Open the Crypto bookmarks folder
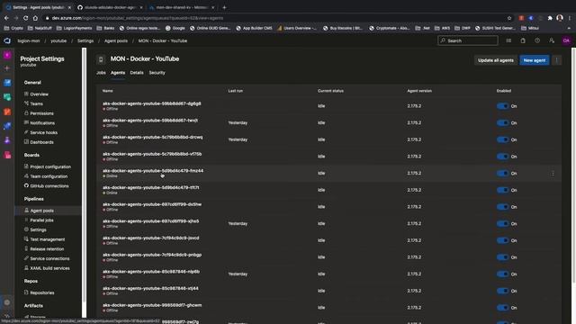Screen dimensions: 576x324 pos(13,28)
